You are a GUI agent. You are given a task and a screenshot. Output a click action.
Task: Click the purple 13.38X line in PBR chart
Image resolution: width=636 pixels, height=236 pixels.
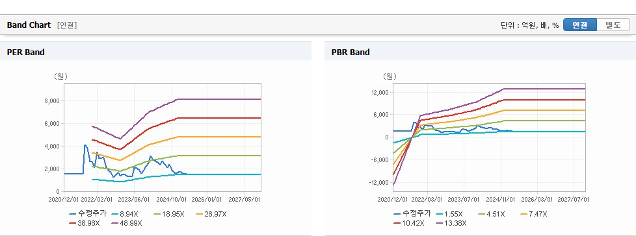point(544,88)
